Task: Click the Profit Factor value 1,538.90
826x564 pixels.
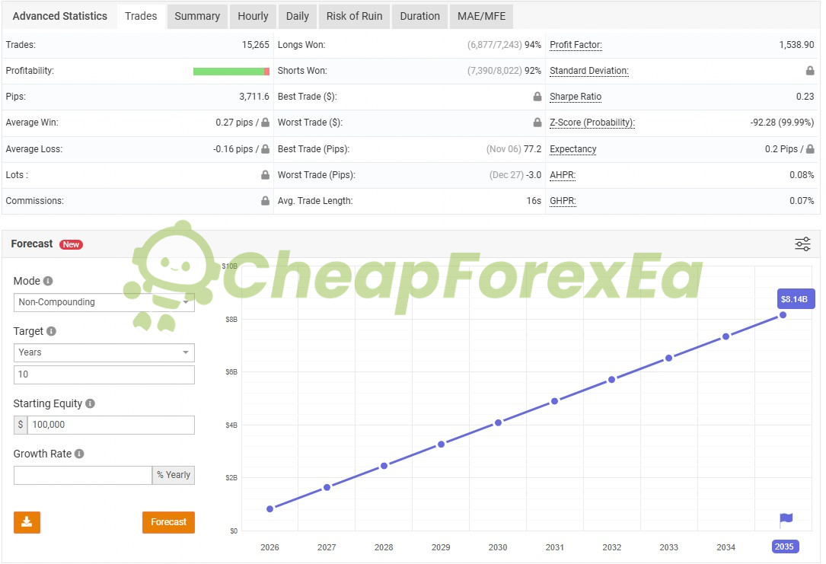Action: (796, 45)
